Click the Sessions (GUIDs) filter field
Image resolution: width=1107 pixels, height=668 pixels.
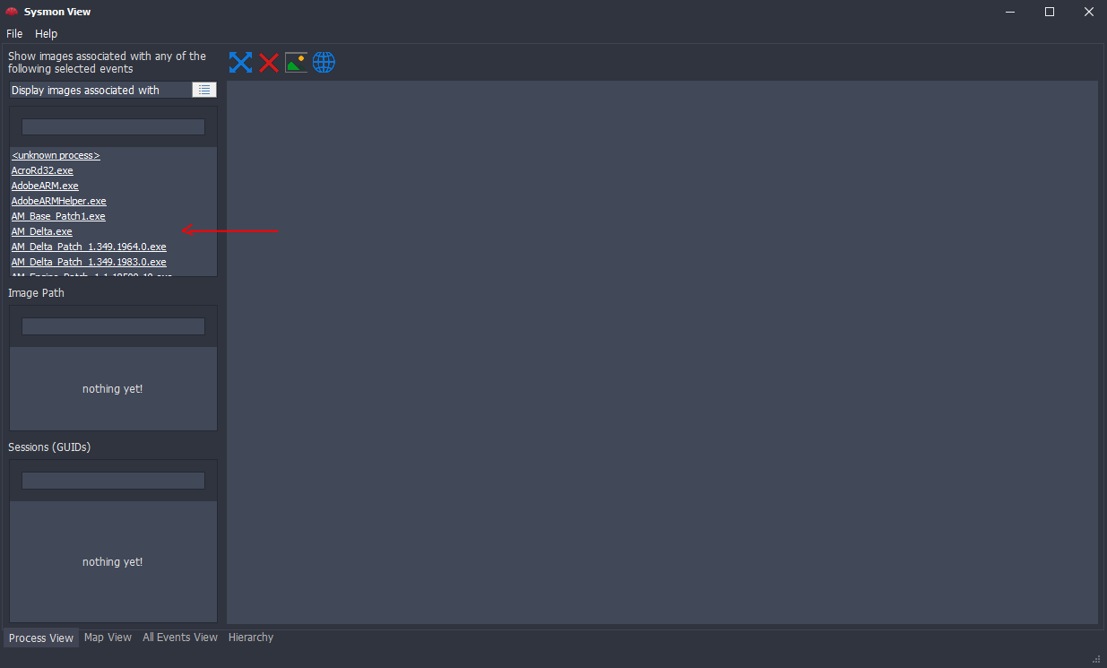tap(113, 481)
